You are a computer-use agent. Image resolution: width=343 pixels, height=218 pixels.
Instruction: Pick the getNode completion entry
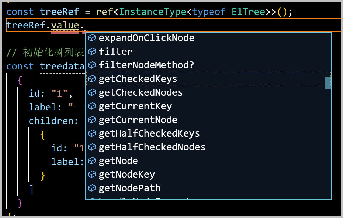(209, 161)
